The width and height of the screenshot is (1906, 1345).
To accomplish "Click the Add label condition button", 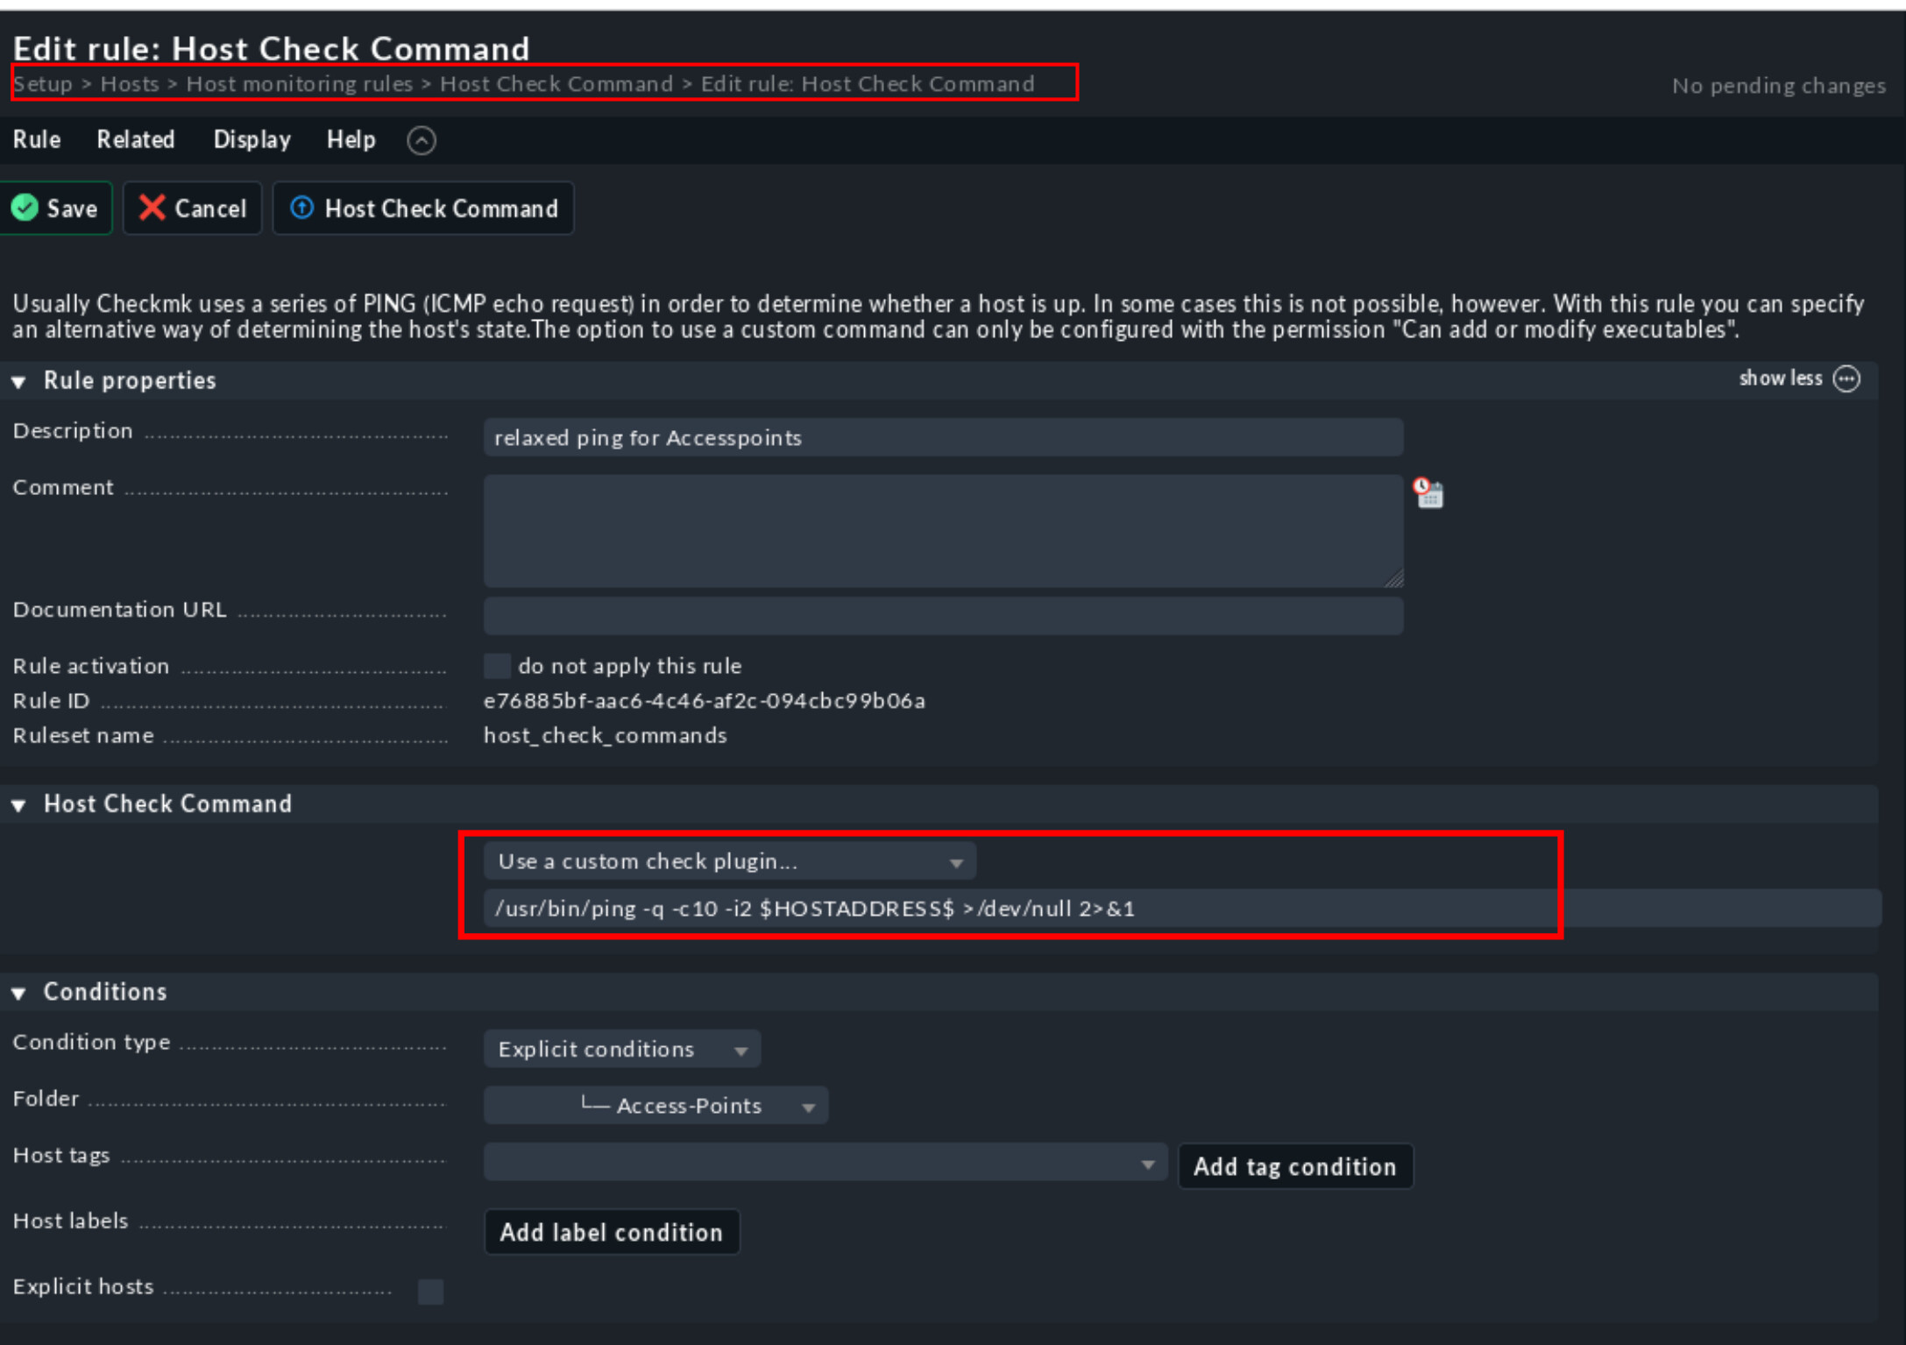I will (611, 1232).
